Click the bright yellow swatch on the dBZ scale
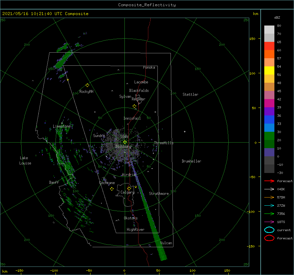The height and width of the screenshot is (275, 294). 269,71
